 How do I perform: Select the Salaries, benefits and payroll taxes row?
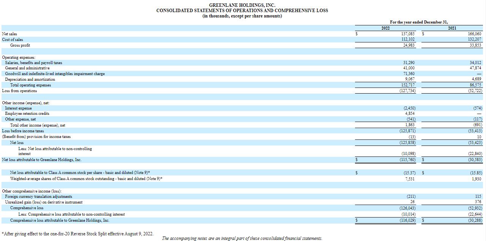(33, 63)
